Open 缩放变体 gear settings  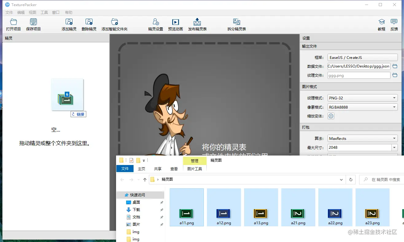tap(331, 116)
